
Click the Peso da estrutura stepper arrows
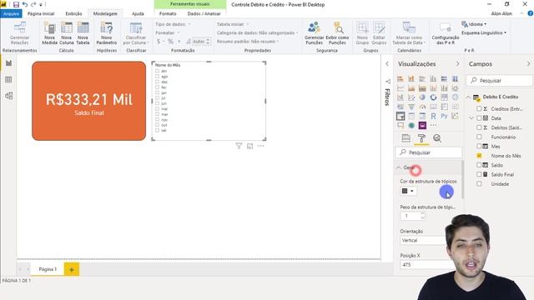(423, 216)
